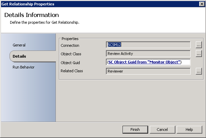Open the General tab

coord(19,45)
